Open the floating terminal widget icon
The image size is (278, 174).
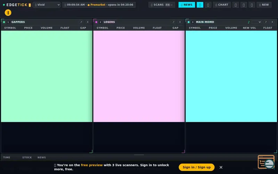266,162
